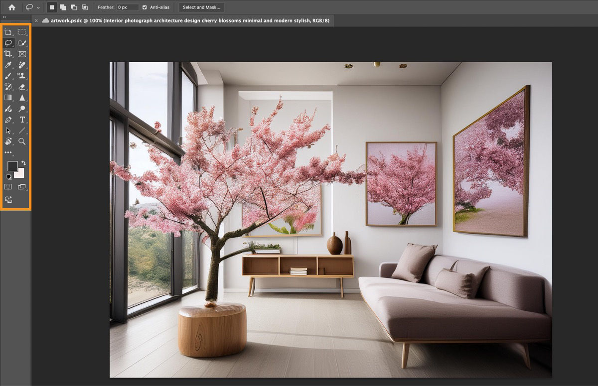Select the Zoom tool
Image resolution: width=598 pixels, height=386 pixels.
click(22, 141)
